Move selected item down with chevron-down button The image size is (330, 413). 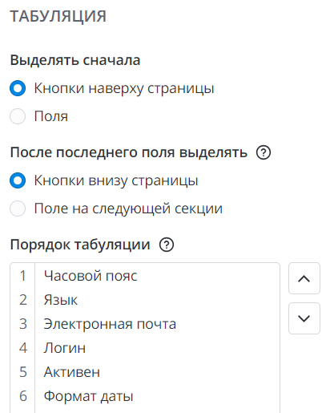click(x=304, y=318)
